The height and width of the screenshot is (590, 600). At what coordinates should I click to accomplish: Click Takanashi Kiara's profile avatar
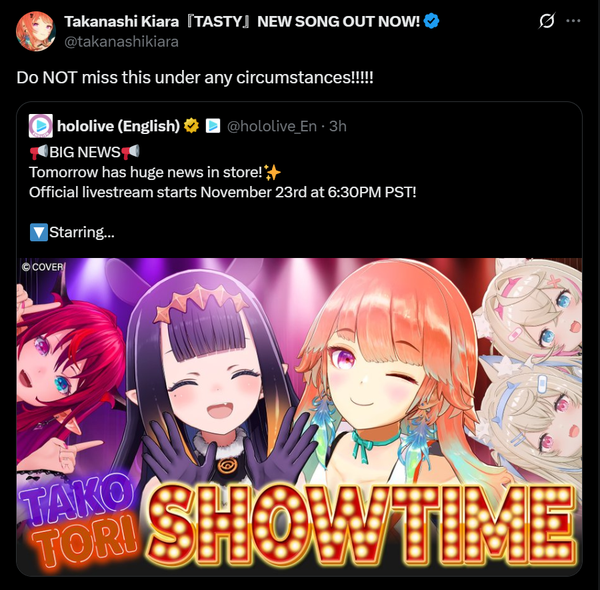pos(35,31)
